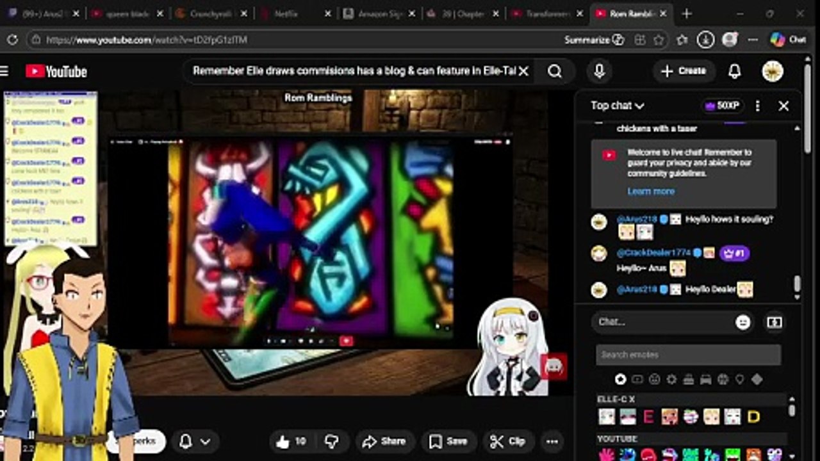The width and height of the screenshot is (820, 461).
Task: Switch to the Transformers tab
Action: [546, 13]
